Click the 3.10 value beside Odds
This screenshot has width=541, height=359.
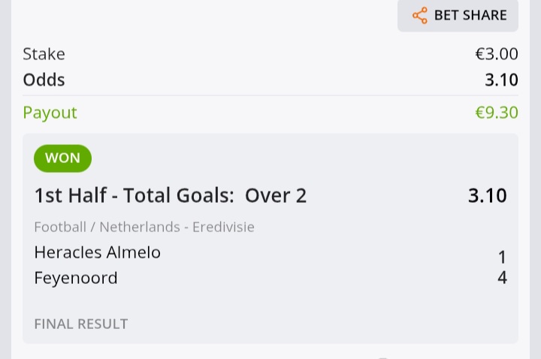pos(501,80)
